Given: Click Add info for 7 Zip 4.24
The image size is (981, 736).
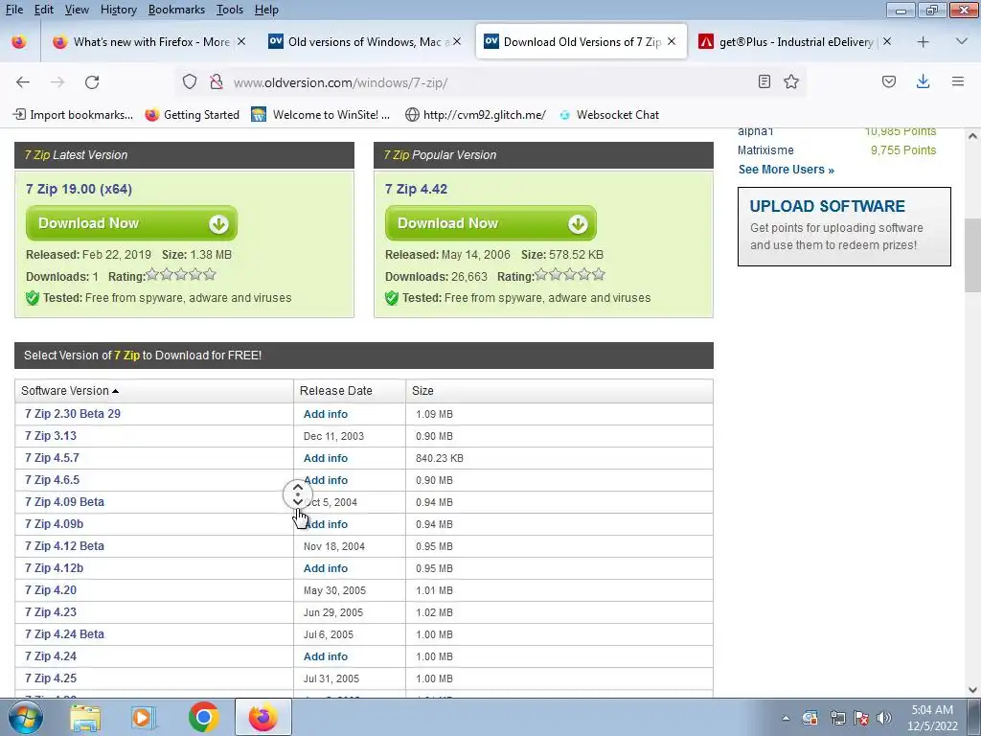Looking at the screenshot, I should point(326,656).
